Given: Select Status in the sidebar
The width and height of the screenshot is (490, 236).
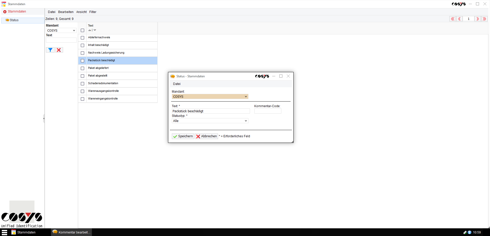Looking at the screenshot, I should tap(23, 20).
